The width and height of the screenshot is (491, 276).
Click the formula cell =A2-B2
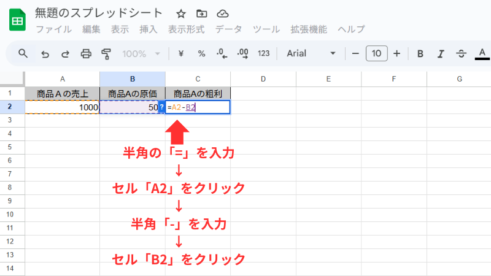[x=198, y=107]
